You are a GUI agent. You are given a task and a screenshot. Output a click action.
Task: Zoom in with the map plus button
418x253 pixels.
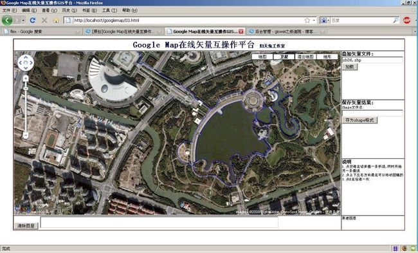(26, 79)
